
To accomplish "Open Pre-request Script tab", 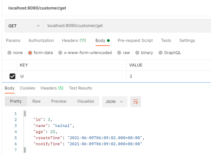I will click(x=135, y=41).
